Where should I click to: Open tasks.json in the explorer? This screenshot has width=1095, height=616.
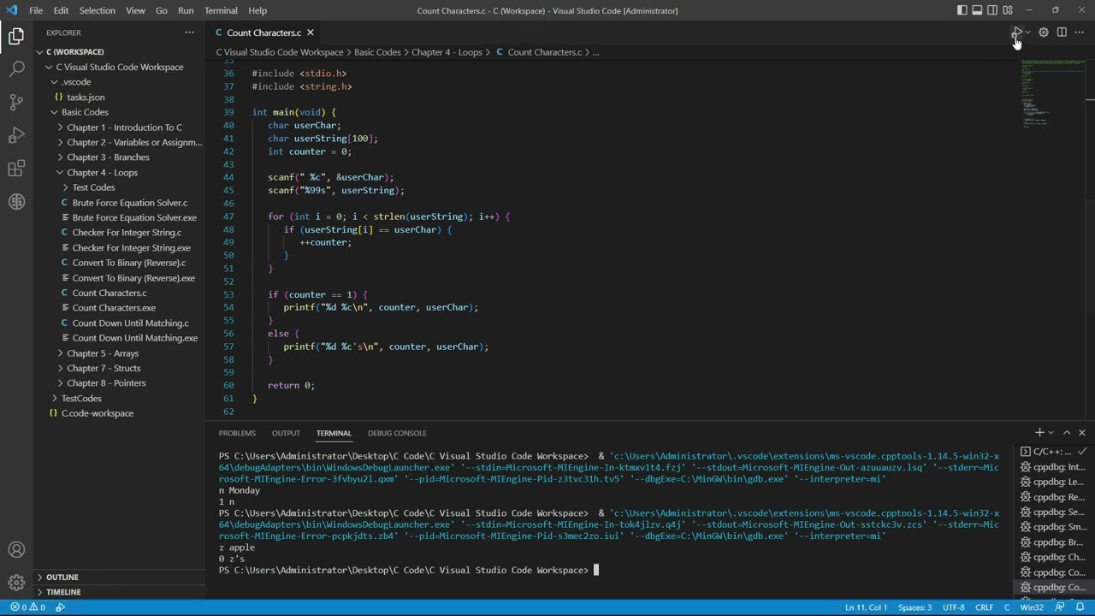[120, 98]
